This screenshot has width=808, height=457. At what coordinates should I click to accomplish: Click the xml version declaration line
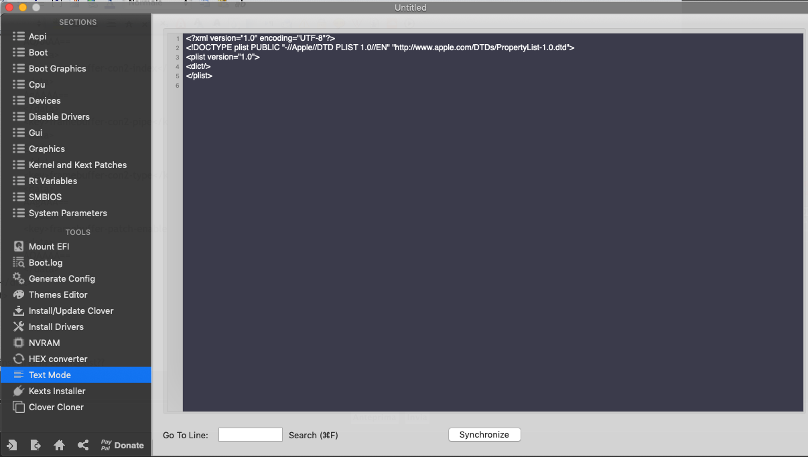260,38
